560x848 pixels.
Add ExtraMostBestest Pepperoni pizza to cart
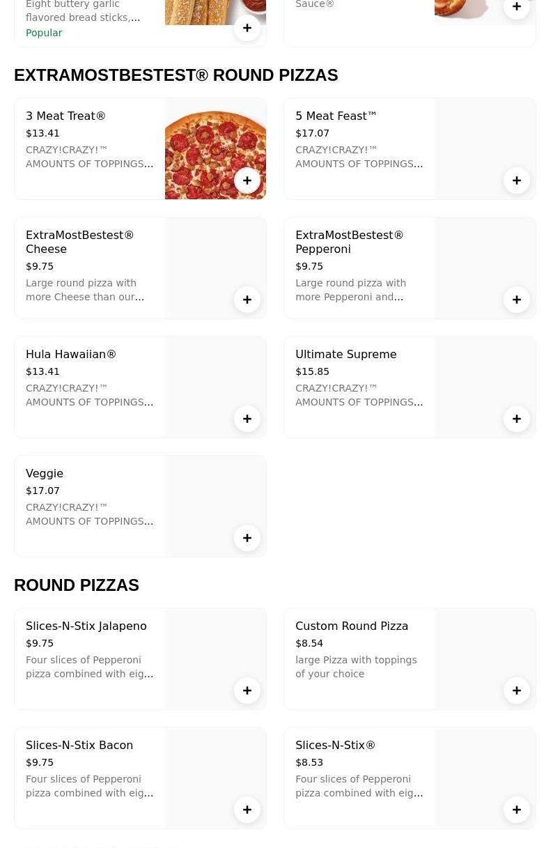point(517,300)
